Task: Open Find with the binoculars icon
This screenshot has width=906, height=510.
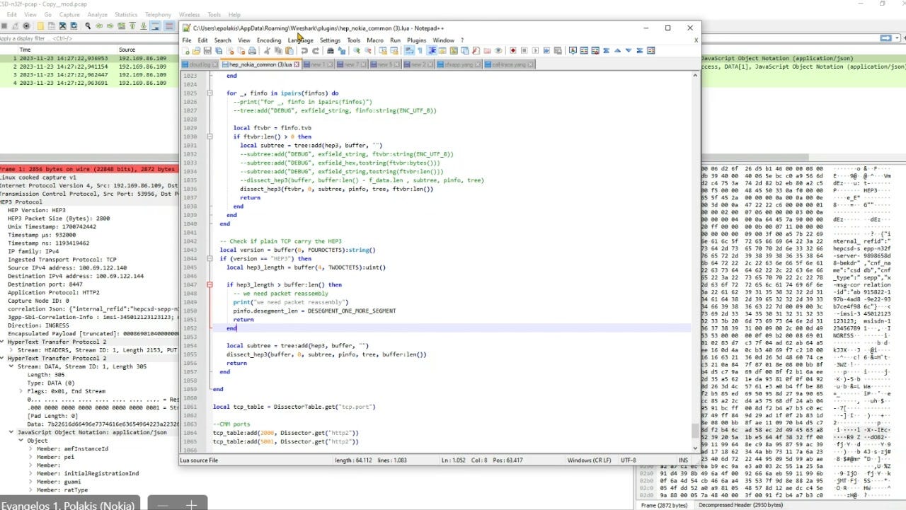Action: click(330, 51)
